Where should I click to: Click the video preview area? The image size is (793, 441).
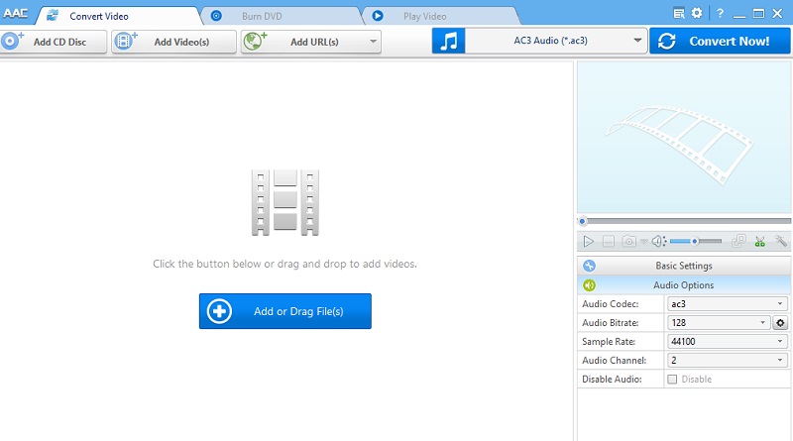click(684, 138)
